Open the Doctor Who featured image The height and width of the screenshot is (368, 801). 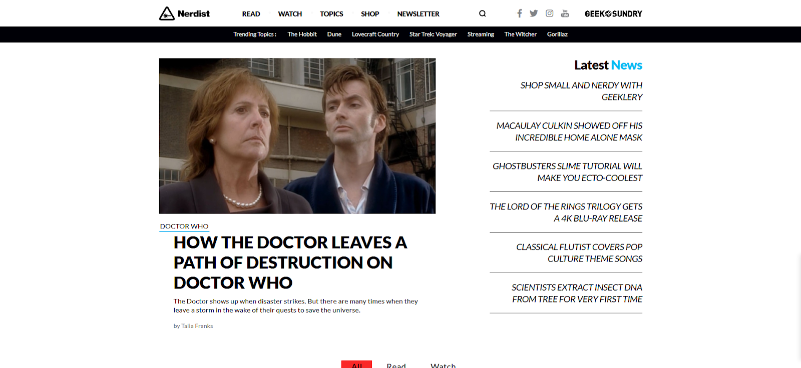[x=297, y=136]
